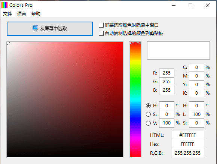Minimize the Colors Pro window
Image resolution: width=217 pixels, height=164 pixels.
[174, 5]
